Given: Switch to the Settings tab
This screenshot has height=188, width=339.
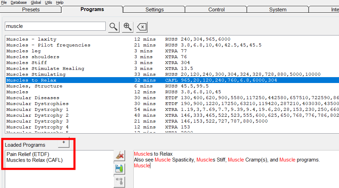Looking at the screenshot, I should (x=154, y=10).
